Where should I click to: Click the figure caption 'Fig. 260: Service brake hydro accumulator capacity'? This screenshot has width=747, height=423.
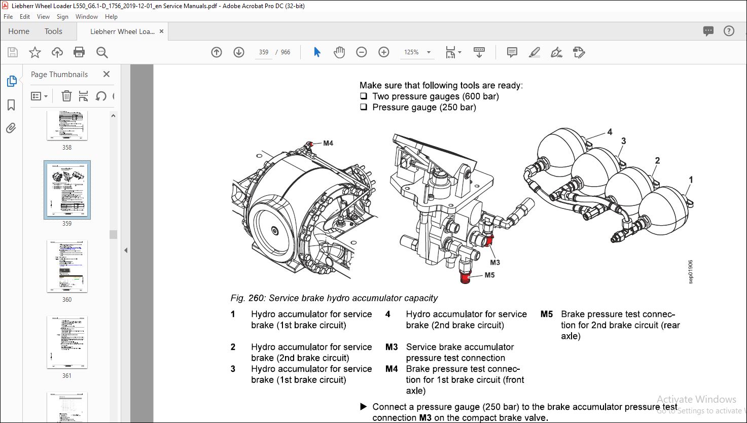coord(334,298)
